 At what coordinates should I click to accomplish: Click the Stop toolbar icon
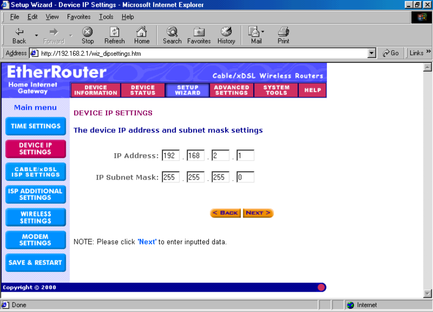[x=87, y=32]
